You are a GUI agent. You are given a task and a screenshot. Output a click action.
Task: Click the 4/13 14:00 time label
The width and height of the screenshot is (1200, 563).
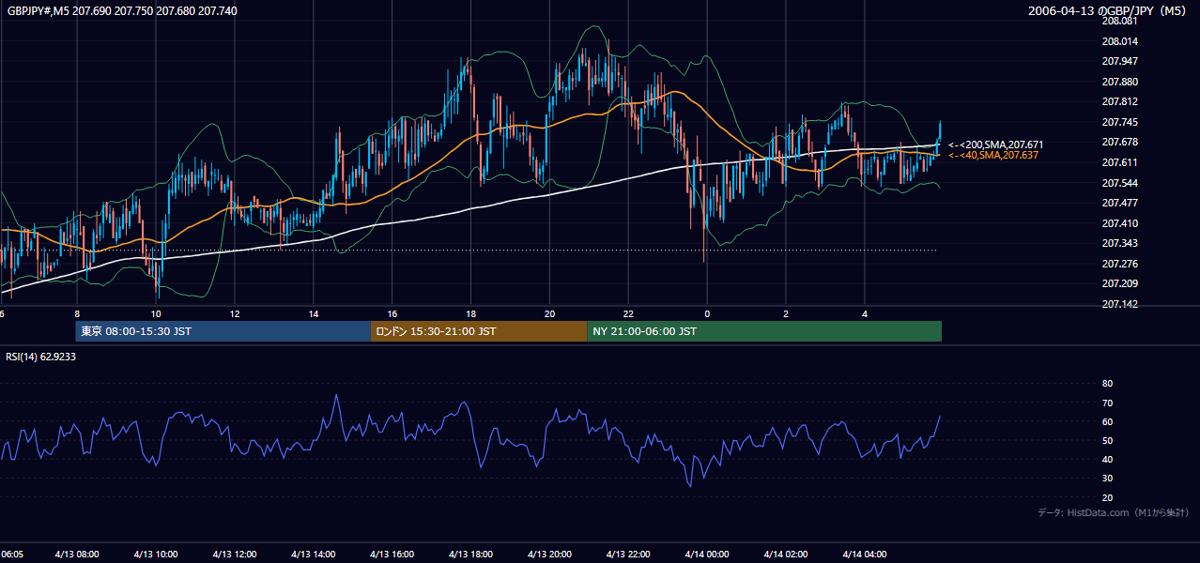(x=314, y=554)
